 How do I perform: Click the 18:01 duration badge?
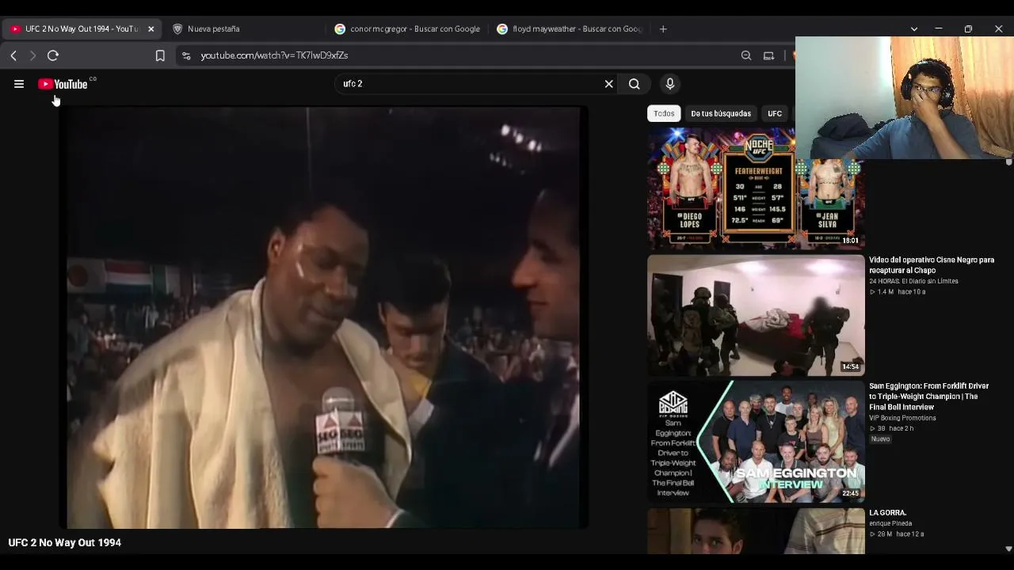[x=850, y=241]
